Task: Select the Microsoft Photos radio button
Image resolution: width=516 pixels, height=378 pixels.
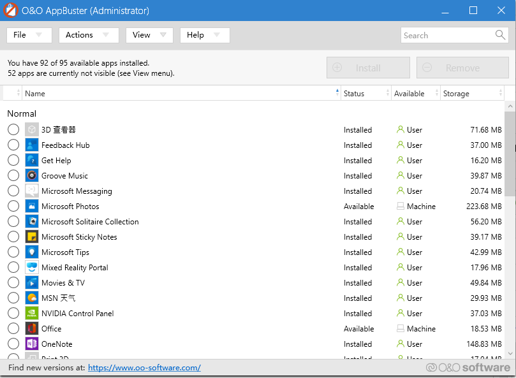Action: pyautogui.click(x=13, y=206)
